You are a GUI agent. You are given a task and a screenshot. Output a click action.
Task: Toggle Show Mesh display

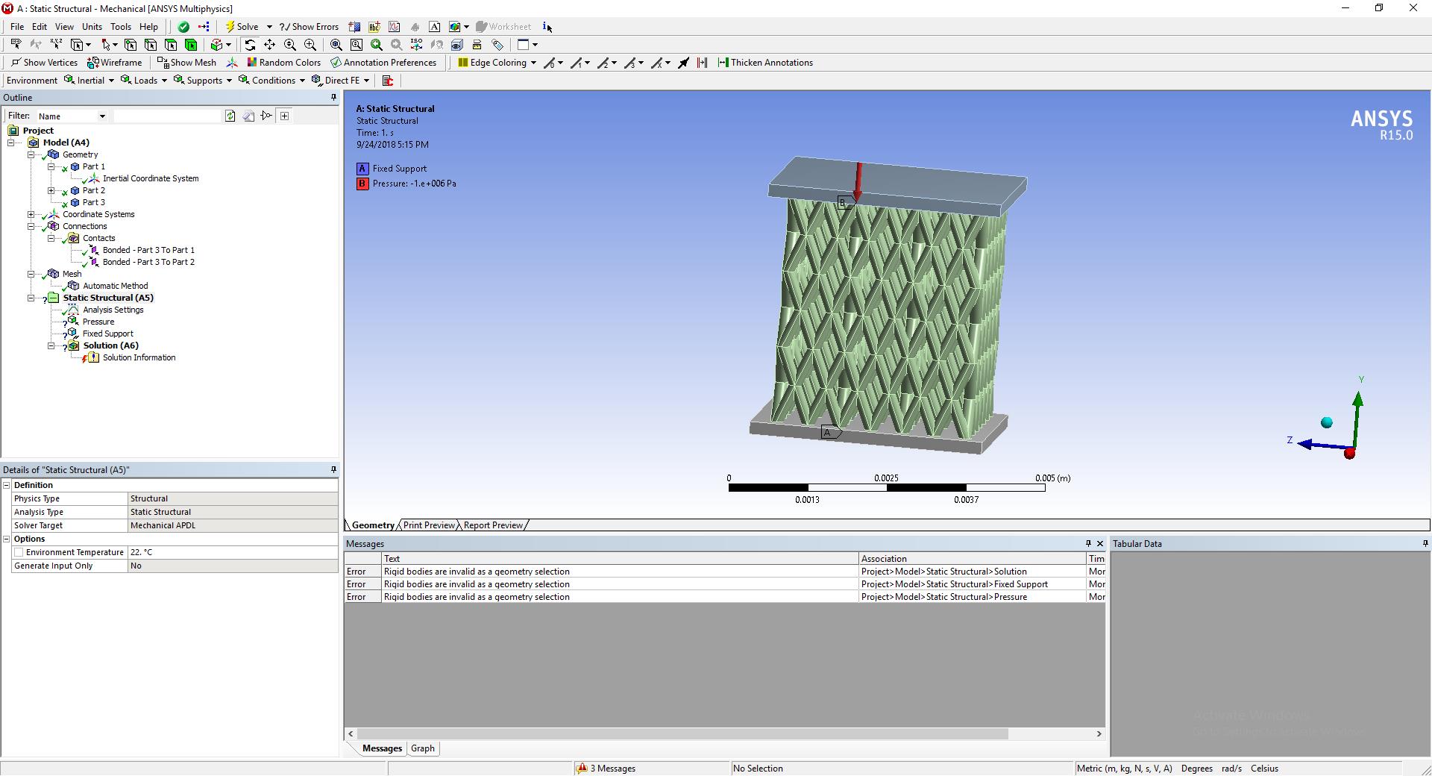click(186, 63)
